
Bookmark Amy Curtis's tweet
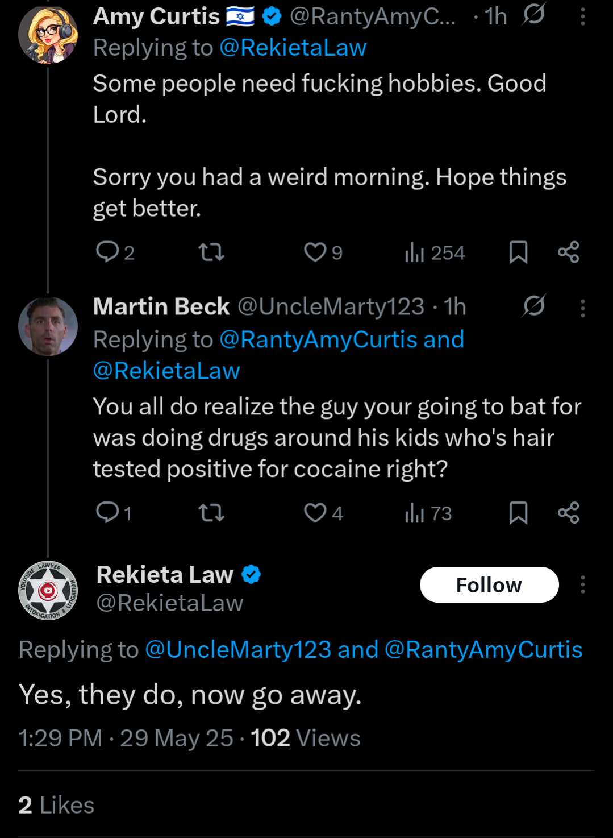518,252
